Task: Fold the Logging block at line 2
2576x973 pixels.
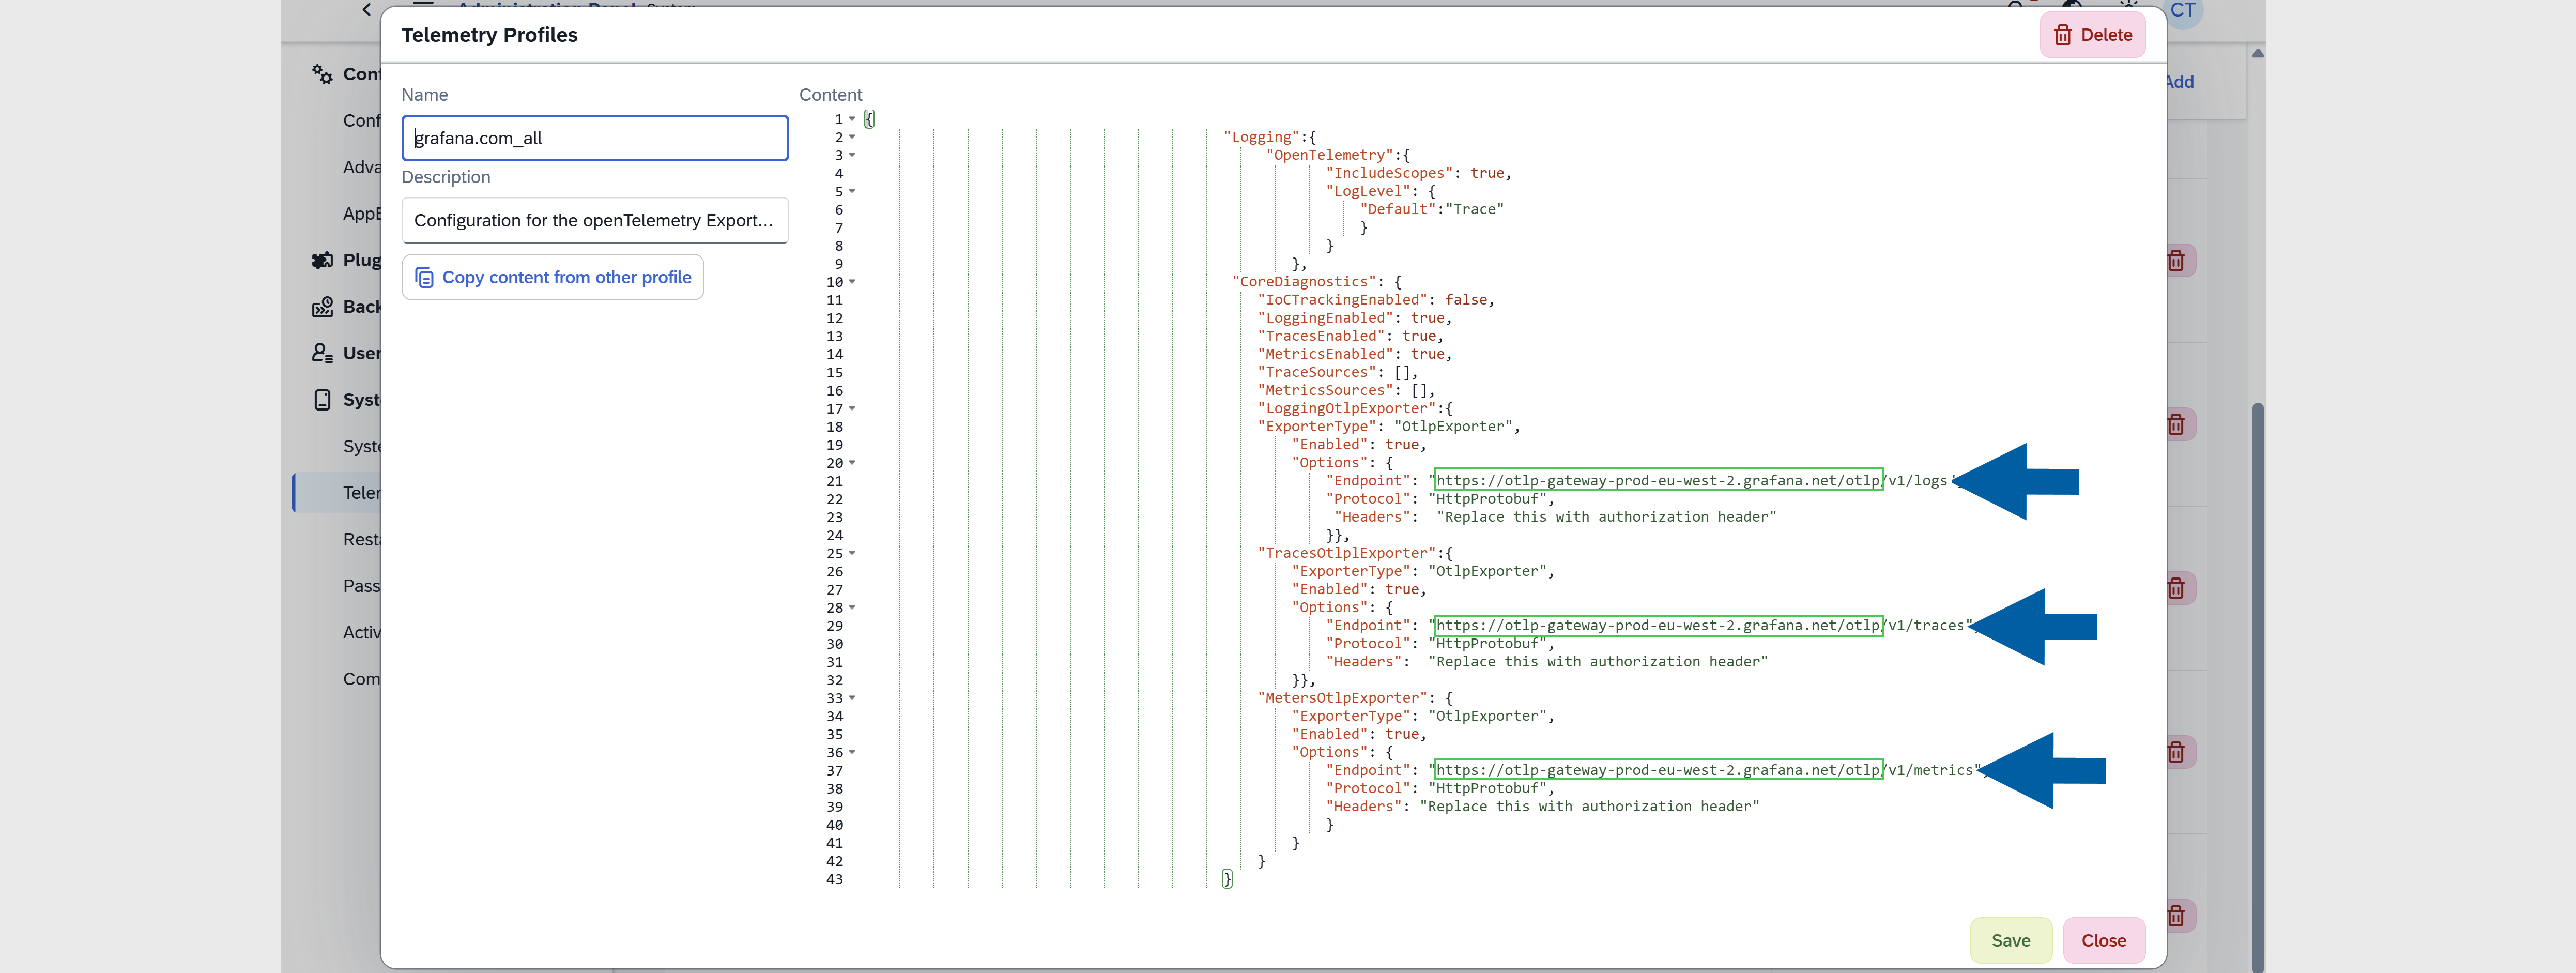Action: (x=852, y=137)
